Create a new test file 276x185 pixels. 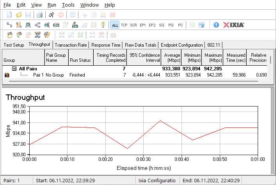pyautogui.click(x=9, y=15)
